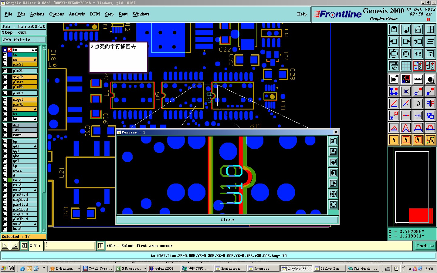Click the XY coordinate window icon
The height and width of the screenshot is (273, 437).
tap(430, 29)
